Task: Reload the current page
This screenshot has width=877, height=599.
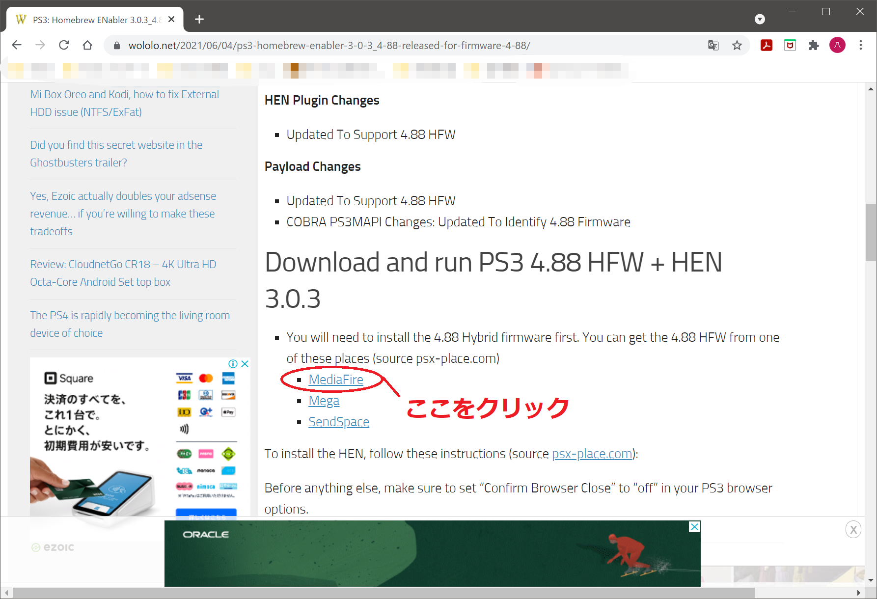Action: (x=64, y=45)
